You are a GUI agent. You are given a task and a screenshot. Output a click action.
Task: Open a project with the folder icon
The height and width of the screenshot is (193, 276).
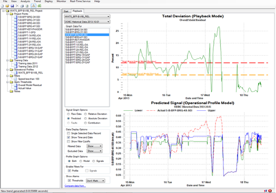(x=7, y=6)
